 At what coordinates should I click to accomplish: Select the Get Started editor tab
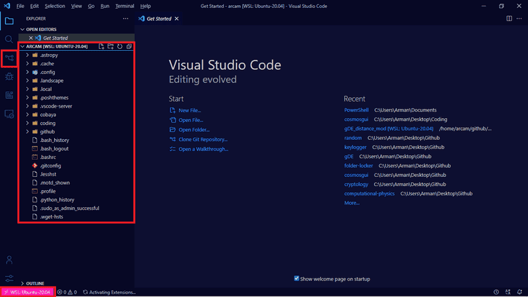coord(158,18)
